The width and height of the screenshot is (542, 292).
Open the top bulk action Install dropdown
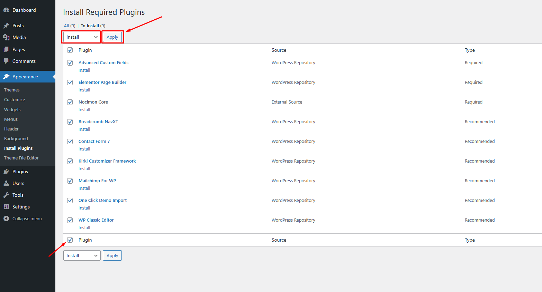(82, 37)
